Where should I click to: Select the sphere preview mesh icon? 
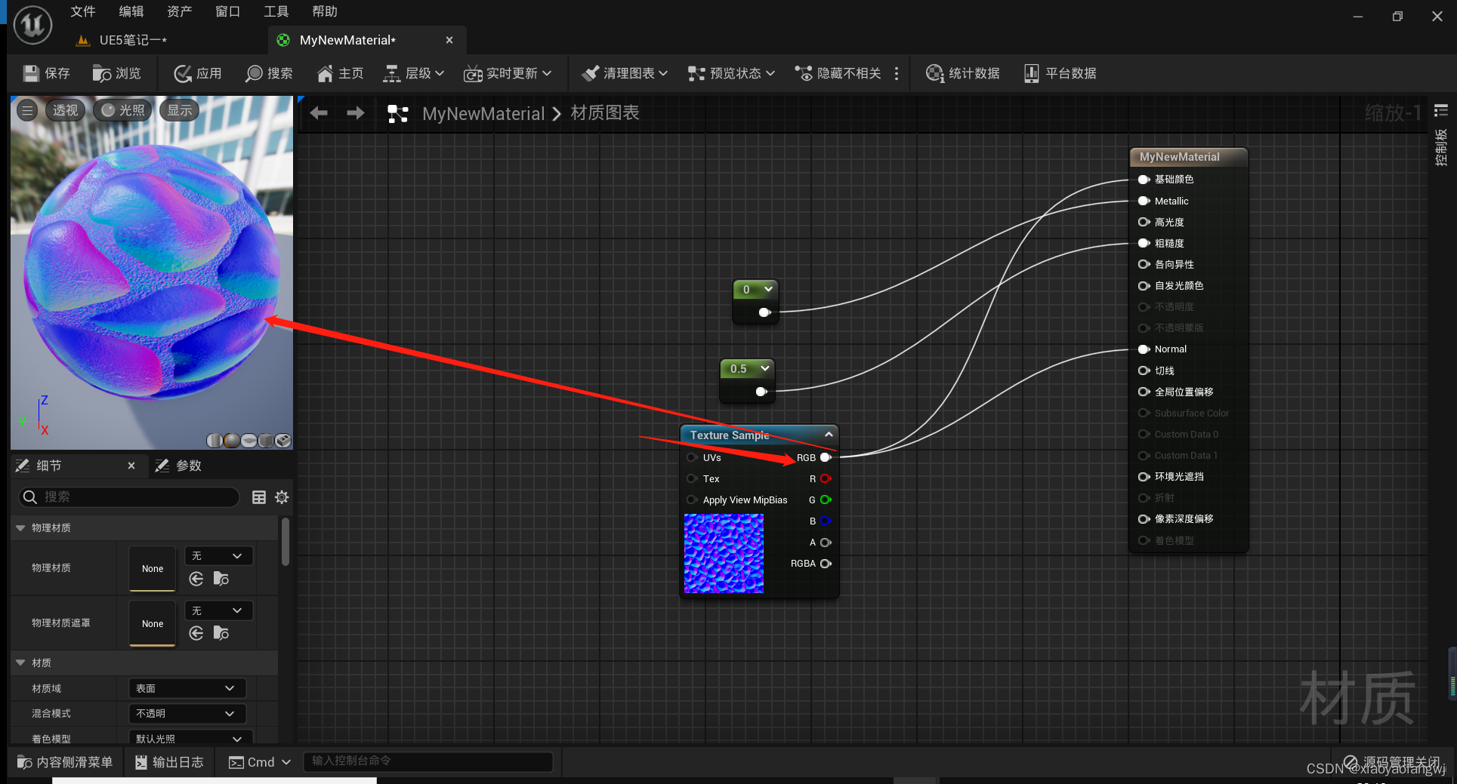pyautogui.click(x=232, y=441)
